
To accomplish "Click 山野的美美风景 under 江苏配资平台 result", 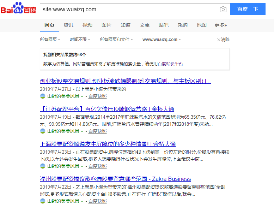I will click(63, 131).
